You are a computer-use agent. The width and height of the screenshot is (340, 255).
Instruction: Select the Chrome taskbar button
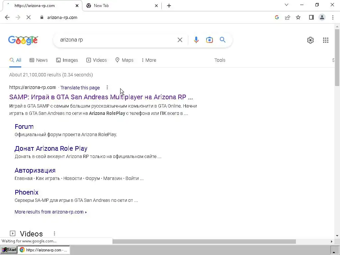tap(44, 250)
